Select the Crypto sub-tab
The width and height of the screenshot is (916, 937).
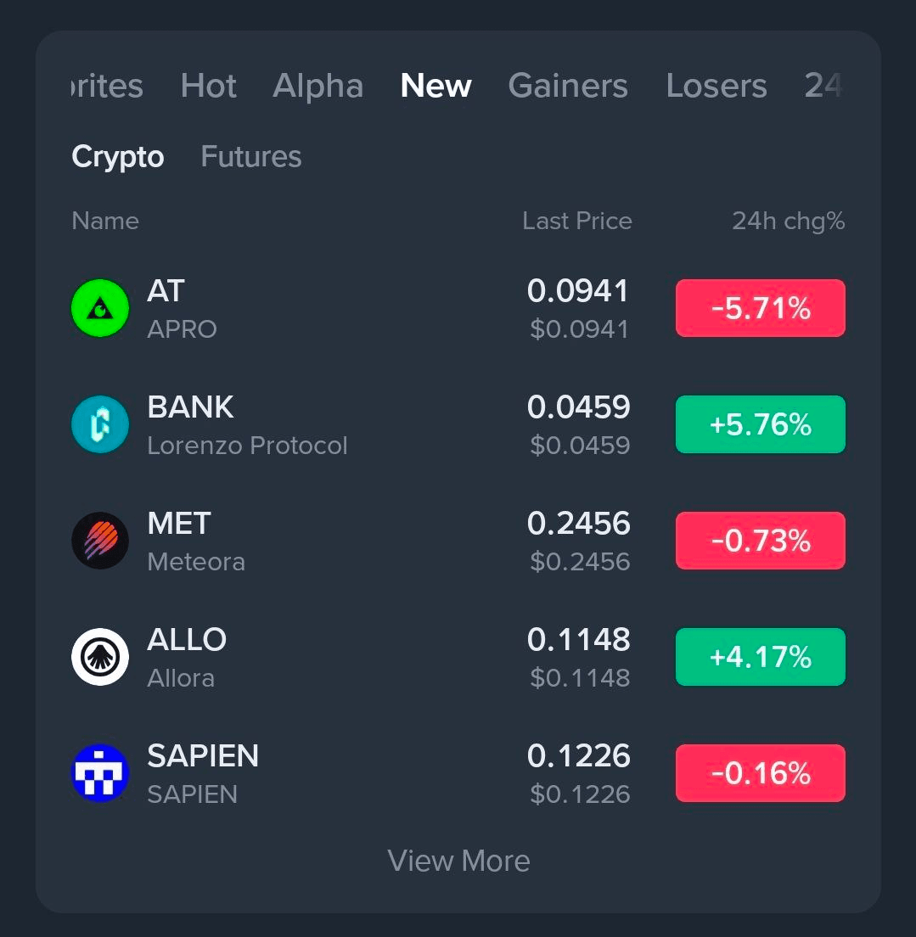(x=118, y=157)
